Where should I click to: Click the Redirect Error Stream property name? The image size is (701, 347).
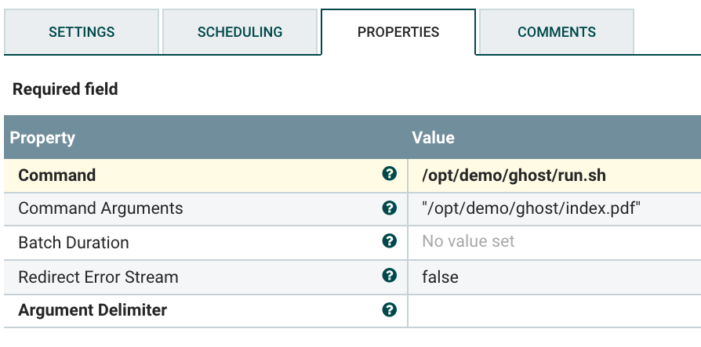pos(98,277)
